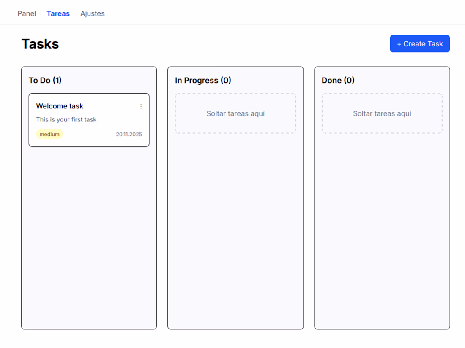Click the 20.11.2025 due date
Image resolution: width=465 pixels, height=348 pixels.
pyautogui.click(x=129, y=135)
